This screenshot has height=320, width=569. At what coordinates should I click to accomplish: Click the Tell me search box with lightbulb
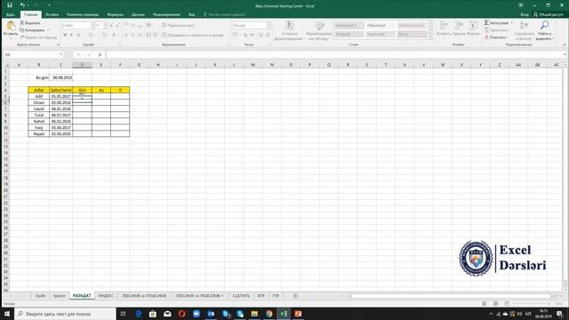[x=224, y=14]
